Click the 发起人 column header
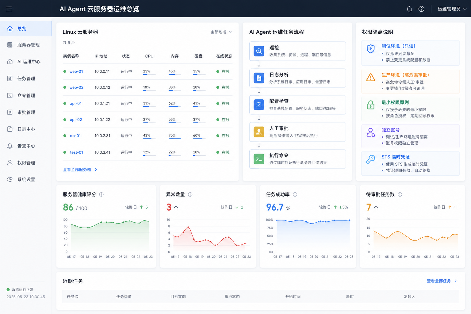This screenshot has width=471, height=314. click(409, 297)
